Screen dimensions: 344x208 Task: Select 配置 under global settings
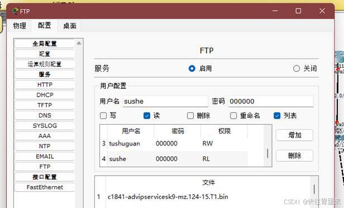[x=45, y=54]
